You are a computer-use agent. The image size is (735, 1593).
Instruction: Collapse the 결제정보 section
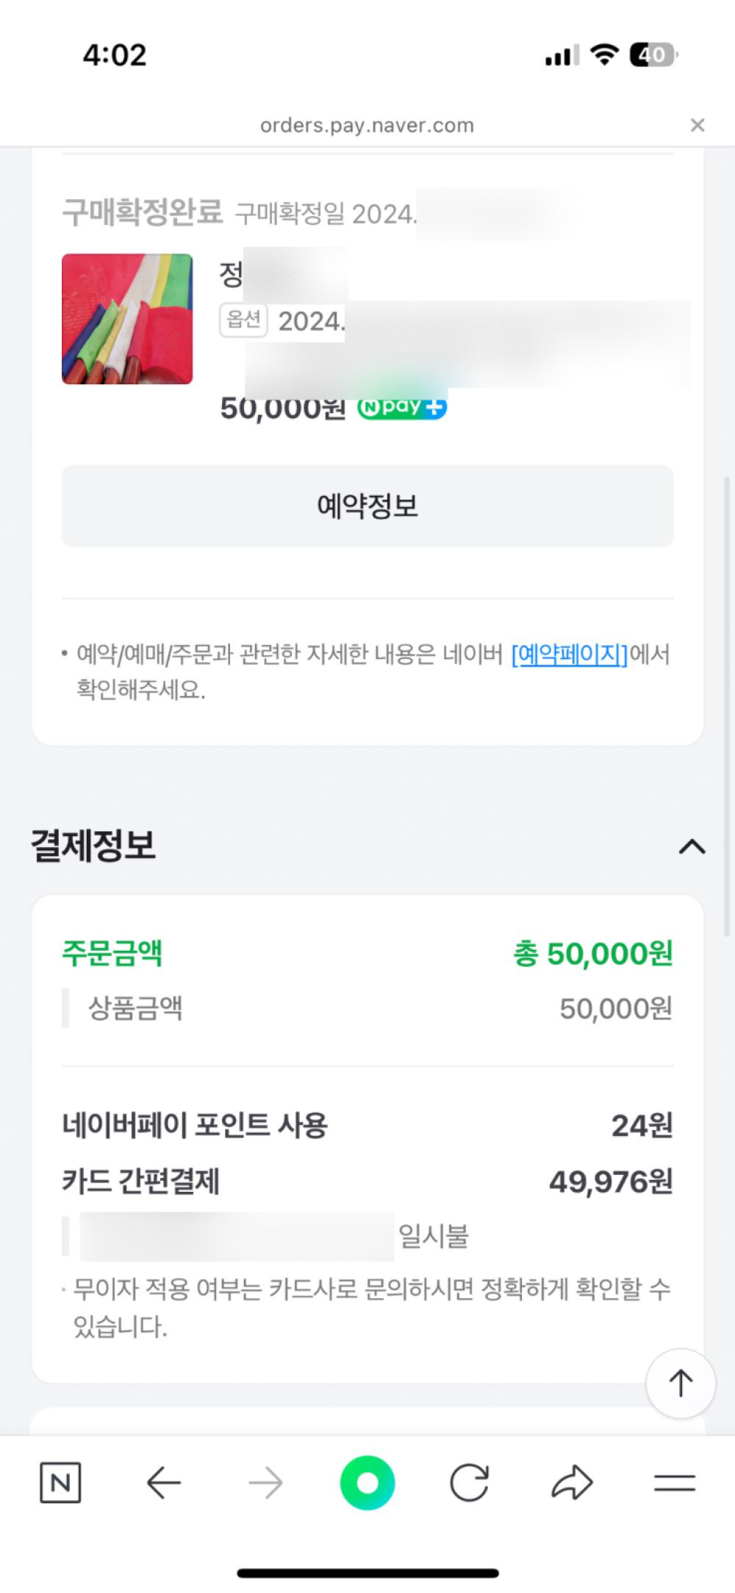tap(692, 847)
